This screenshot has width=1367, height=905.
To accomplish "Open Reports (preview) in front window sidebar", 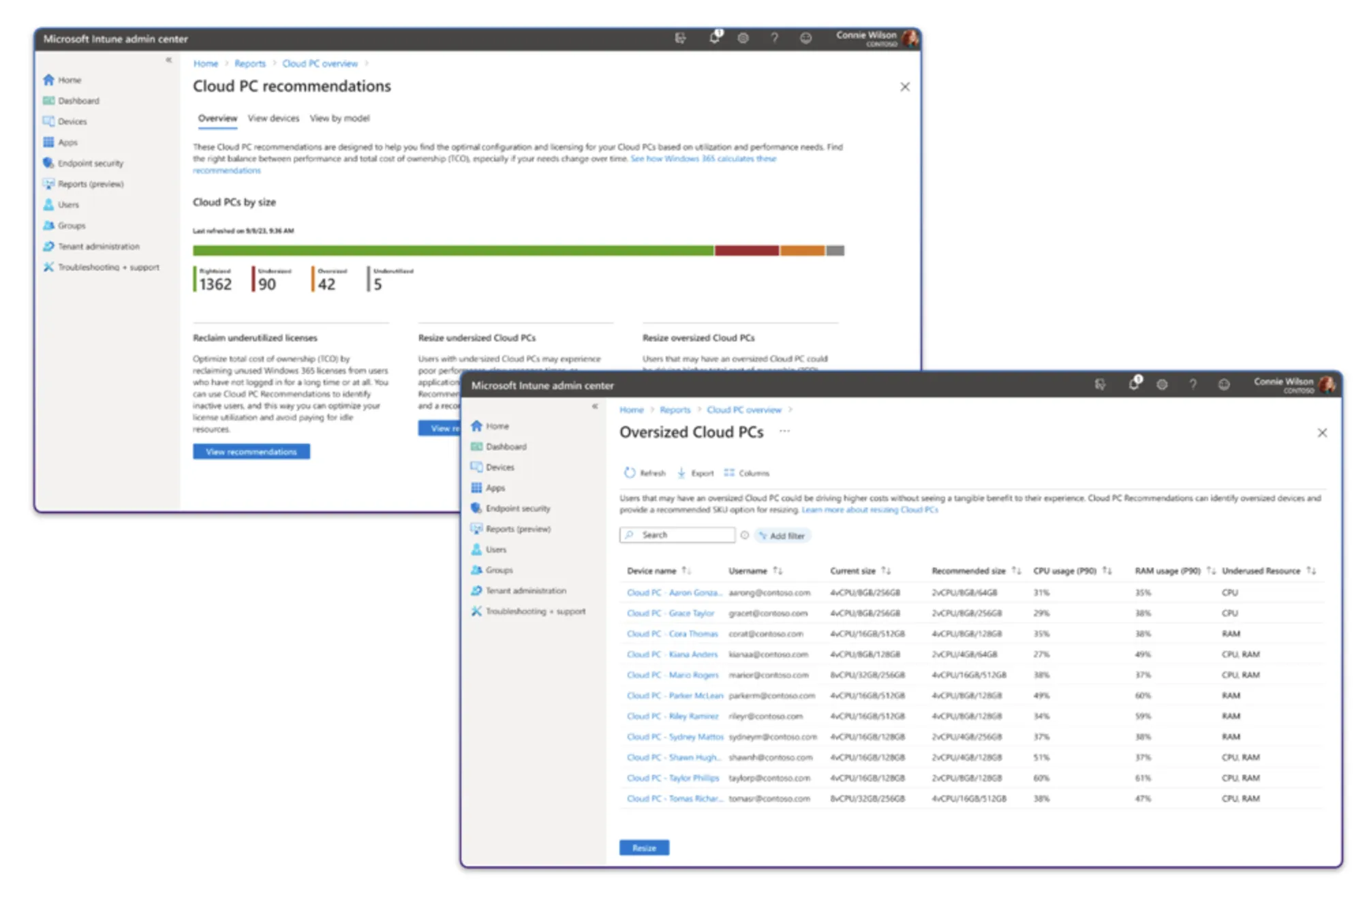I will (x=510, y=529).
